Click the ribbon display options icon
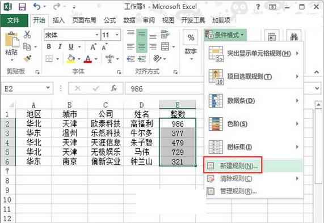This screenshot has width=324, height=223. tap(272, 7)
